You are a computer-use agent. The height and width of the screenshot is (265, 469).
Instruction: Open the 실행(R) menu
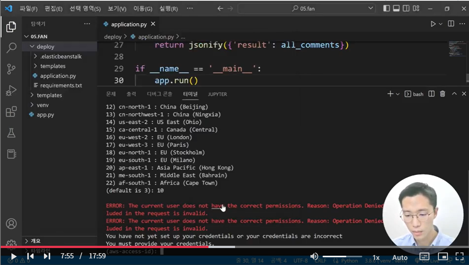coord(169,8)
